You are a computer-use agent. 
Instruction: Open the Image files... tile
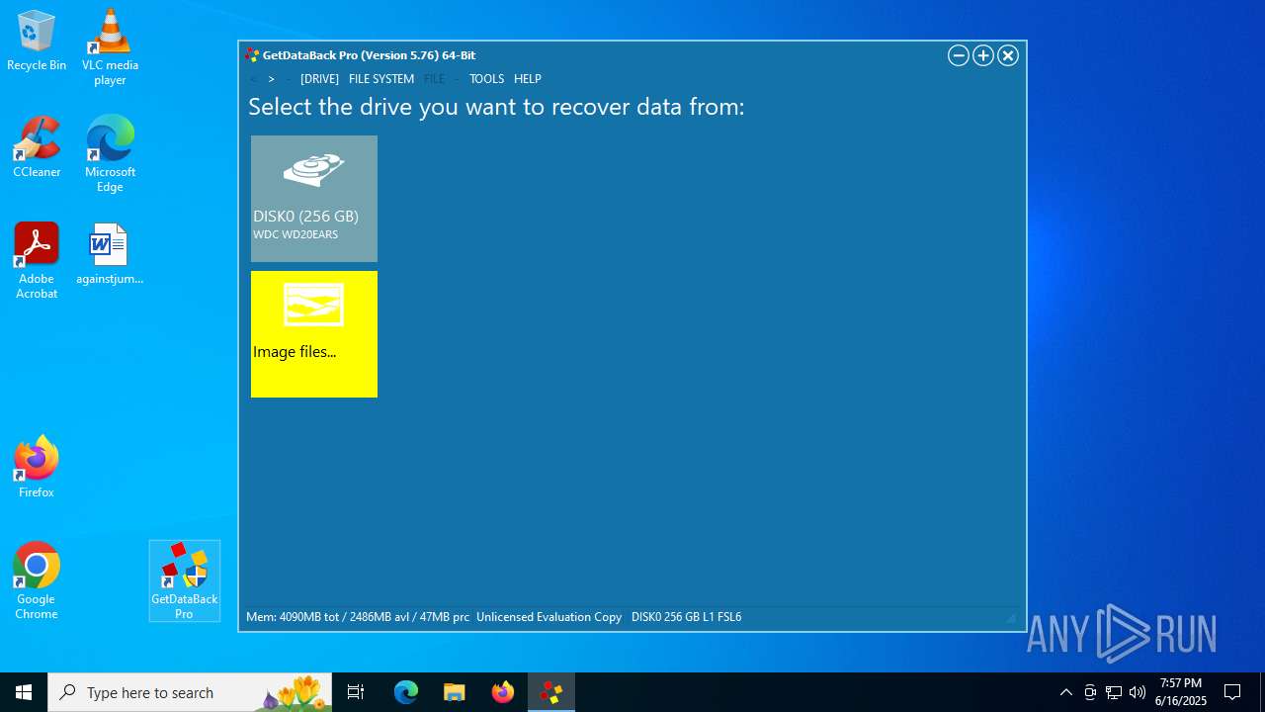(x=314, y=334)
